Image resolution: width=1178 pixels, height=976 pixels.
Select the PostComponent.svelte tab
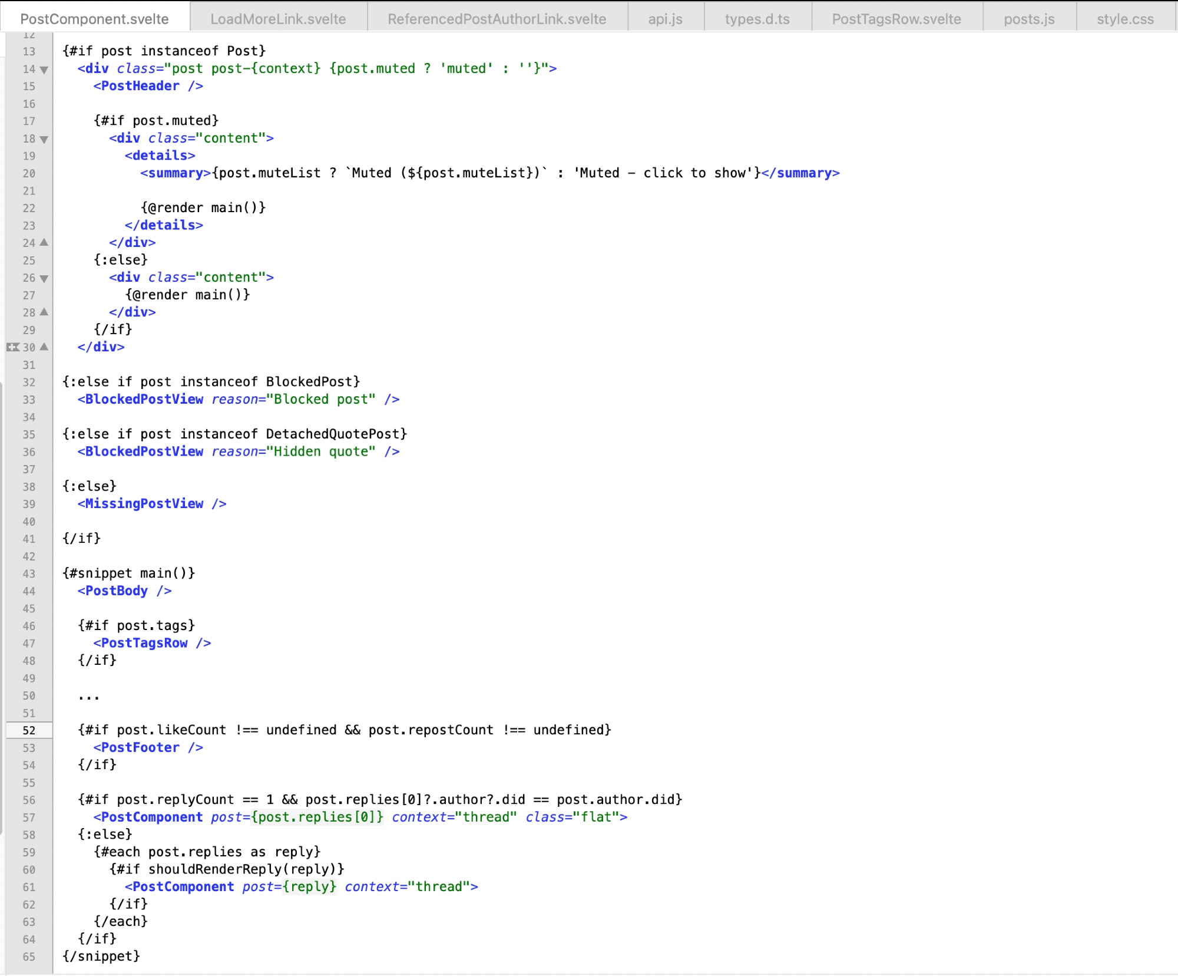(x=94, y=19)
